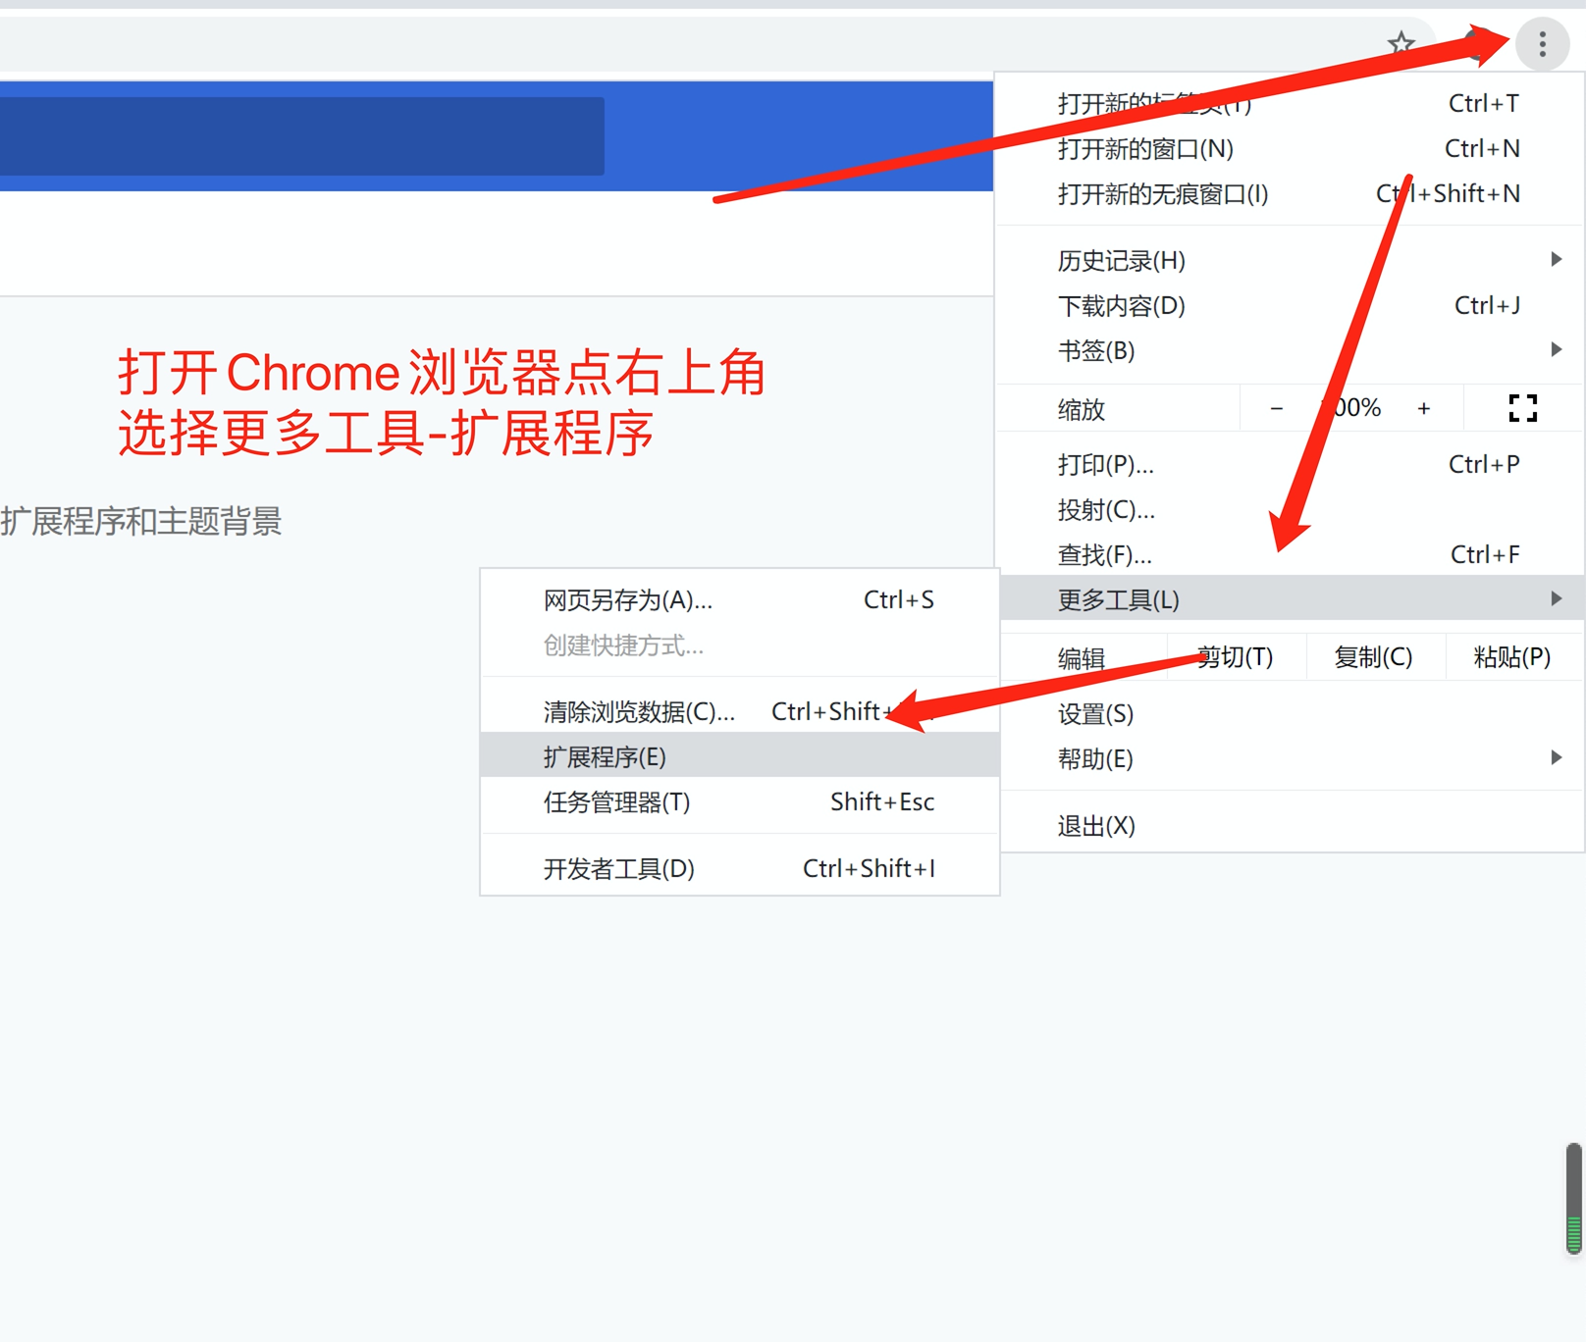Expand the Bookmarks (书签) submenu

(x=1290, y=350)
